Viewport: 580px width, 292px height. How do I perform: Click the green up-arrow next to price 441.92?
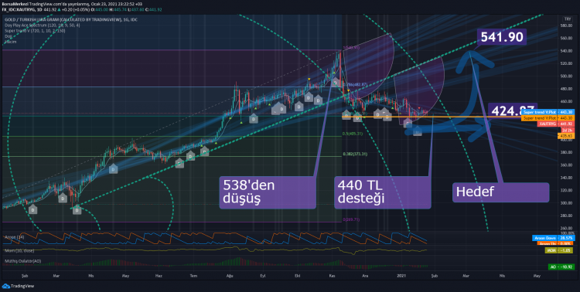(60, 9)
